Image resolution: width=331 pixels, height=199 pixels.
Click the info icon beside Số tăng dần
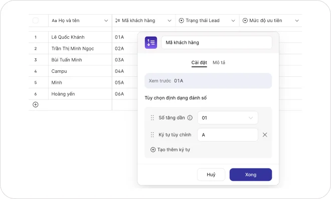pyautogui.click(x=190, y=118)
